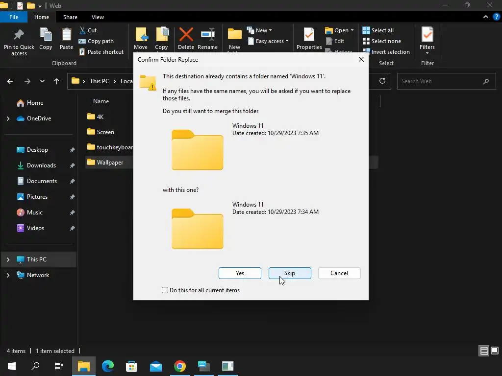Click Pin to Quick access icon
The height and width of the screenshot is (376, 502).
[19, 35]
